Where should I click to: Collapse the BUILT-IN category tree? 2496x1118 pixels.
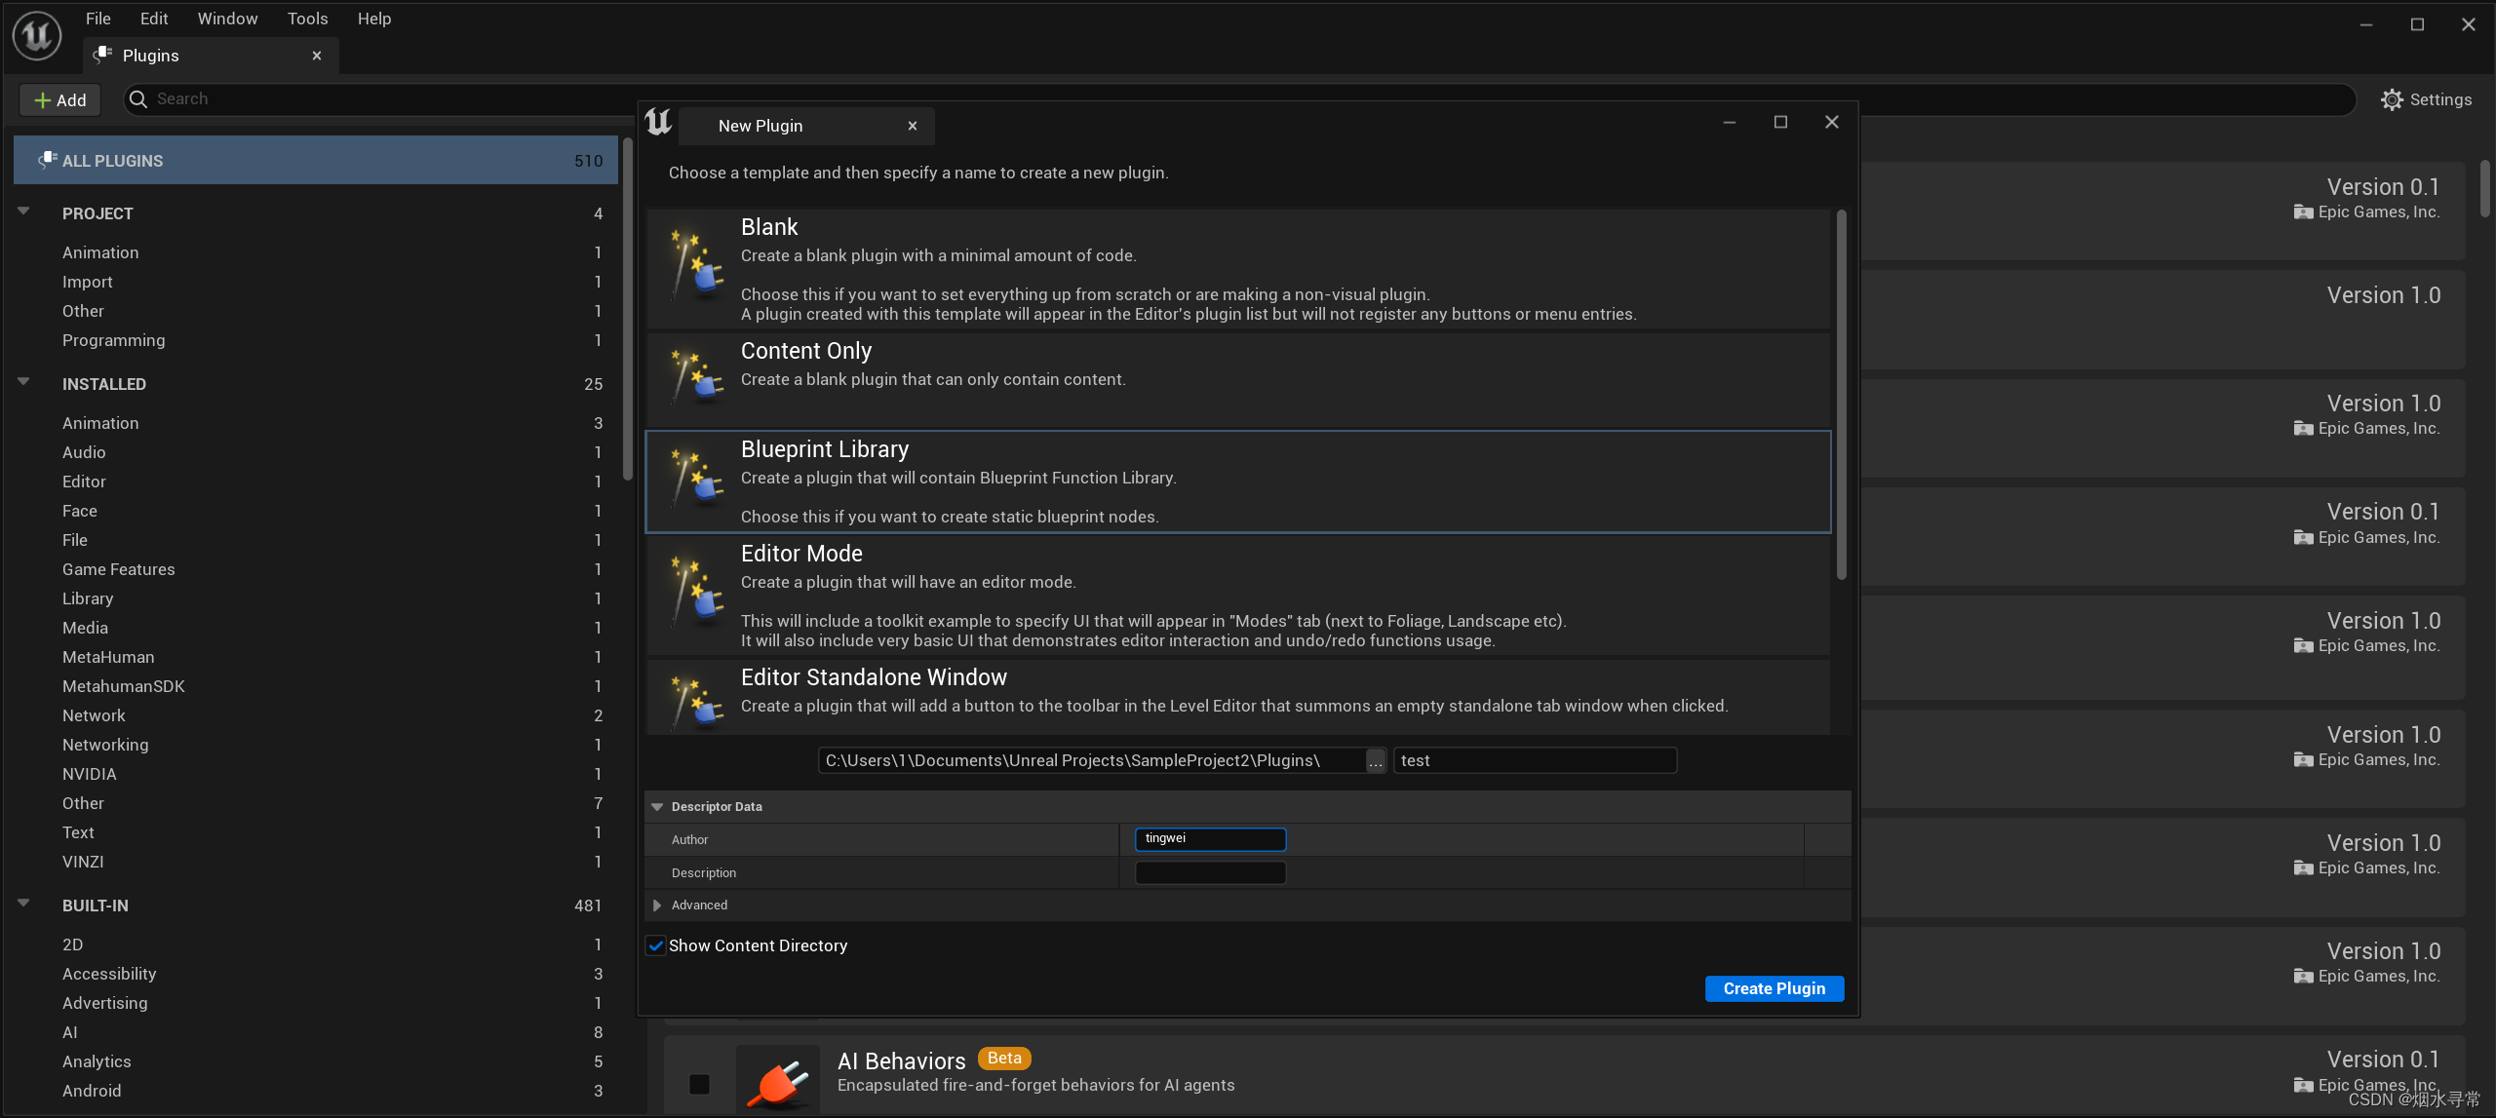(x=23, y=904)
